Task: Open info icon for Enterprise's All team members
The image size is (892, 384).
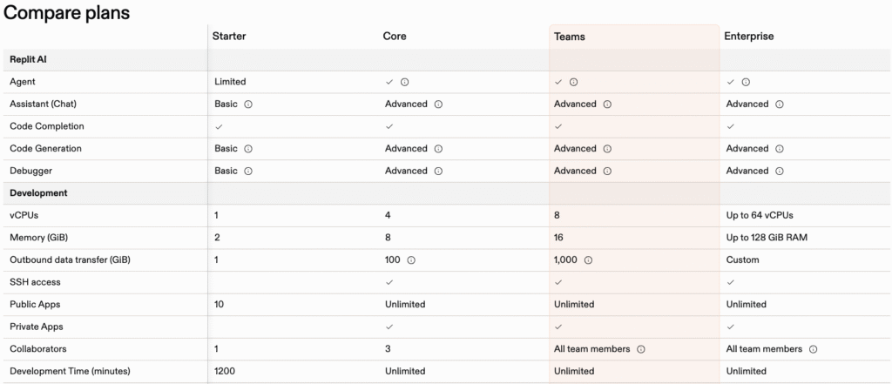Action: 813,349
